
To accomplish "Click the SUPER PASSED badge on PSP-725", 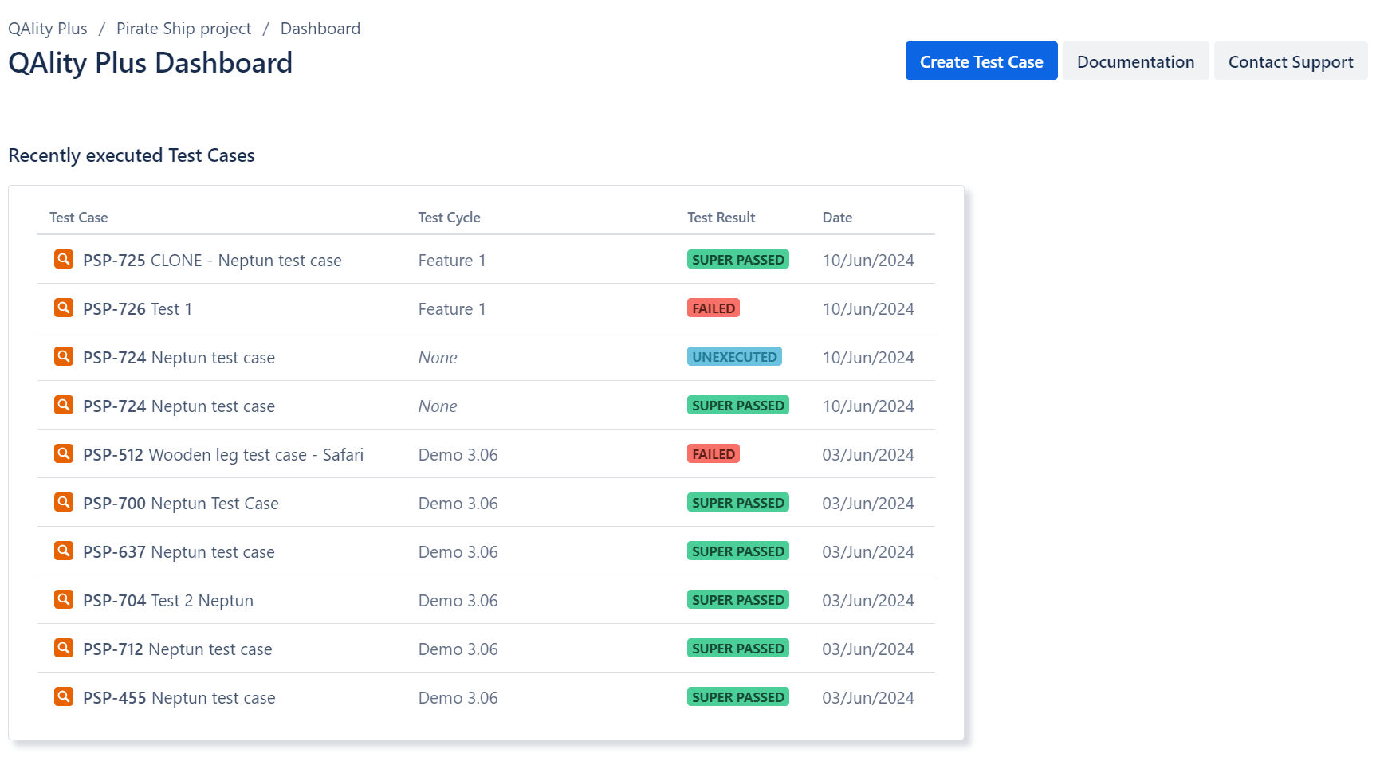I will pos(737,259).
